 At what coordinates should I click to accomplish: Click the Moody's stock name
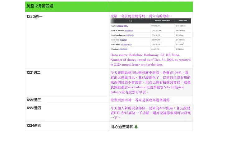[115, 49]
